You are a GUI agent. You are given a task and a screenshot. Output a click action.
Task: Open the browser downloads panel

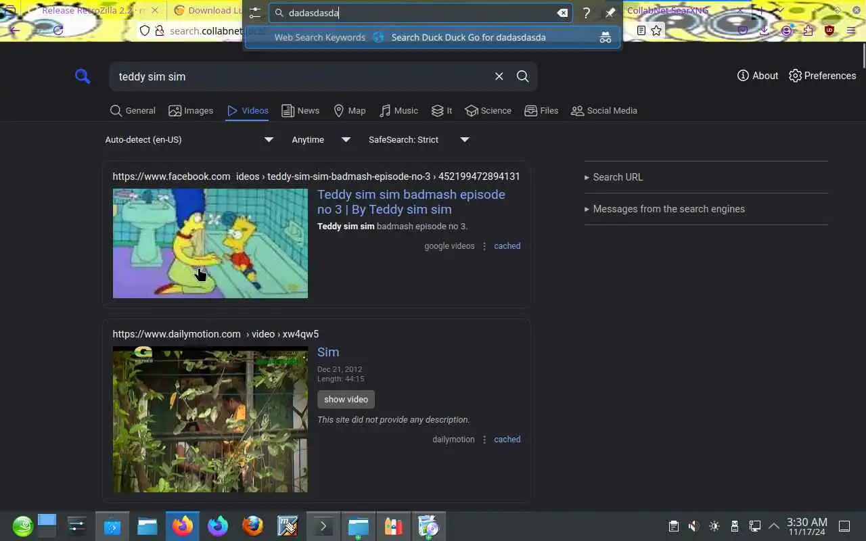[764, 30]
